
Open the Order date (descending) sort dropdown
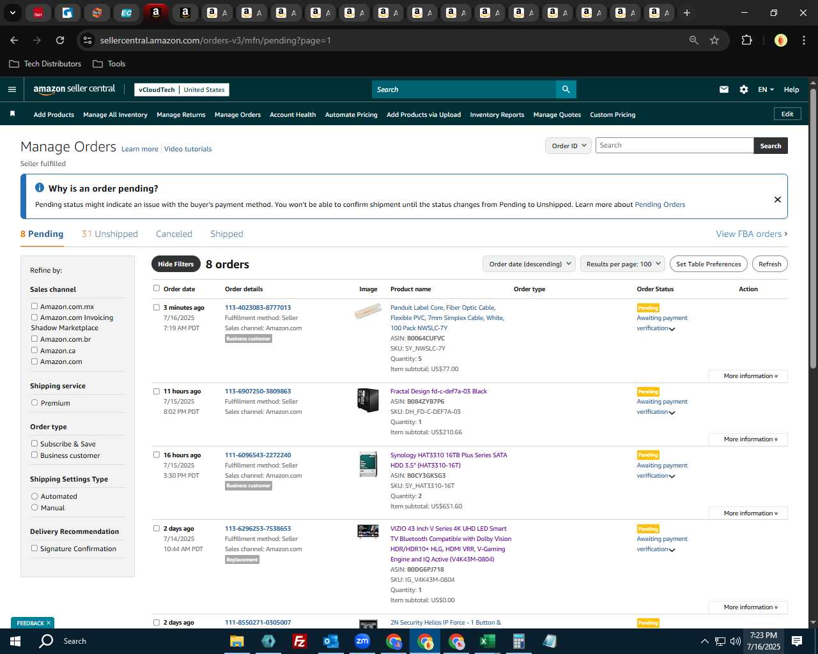[x=529, y=264]
